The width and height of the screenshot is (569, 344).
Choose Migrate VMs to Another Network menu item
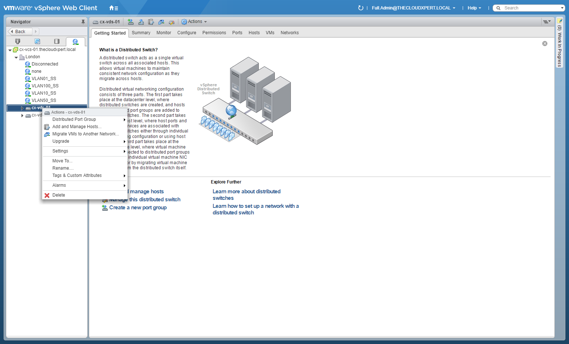[85, 134]
